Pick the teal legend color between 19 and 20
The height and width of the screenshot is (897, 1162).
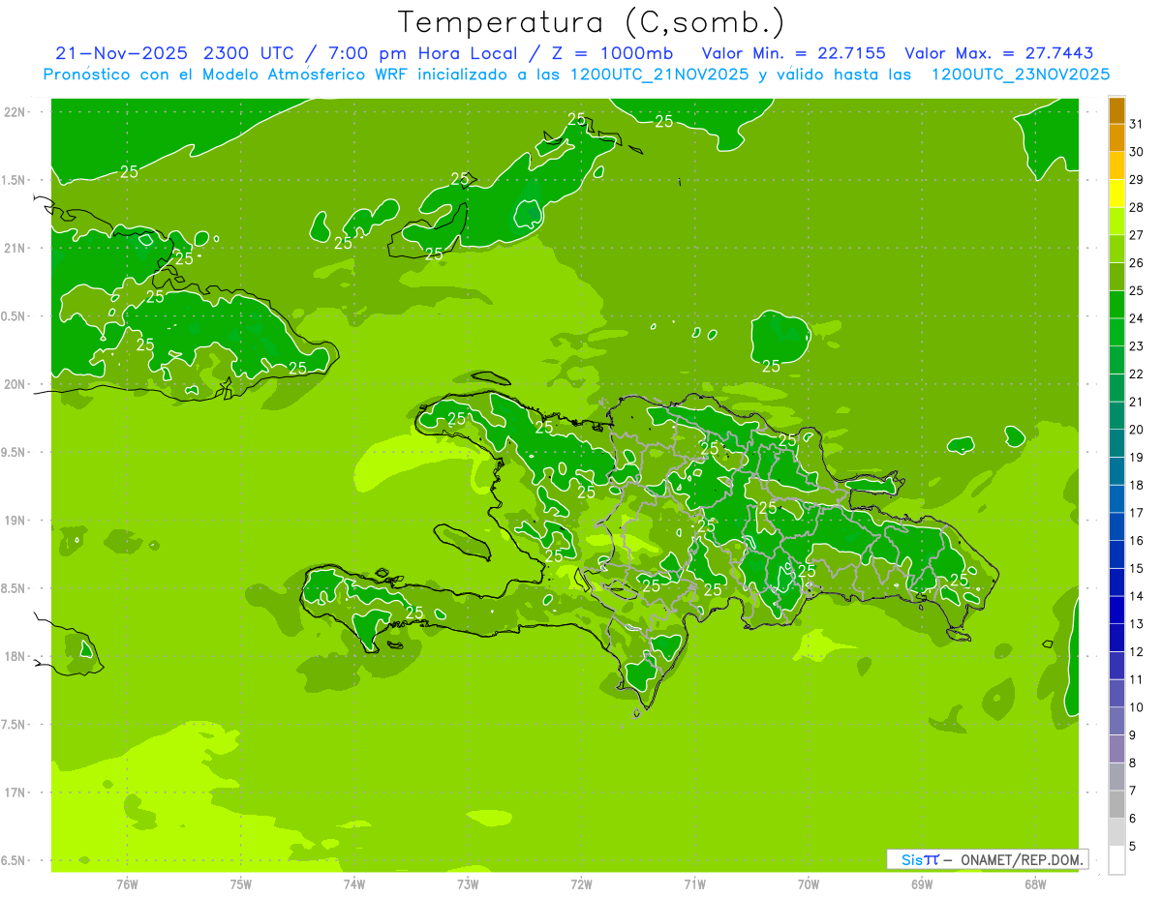[x=1116, y=443]
